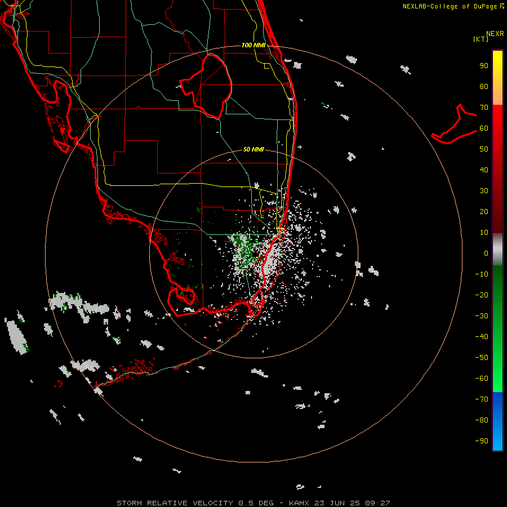Click the 60 value on velocity scale
Viewport: 507px width, 507px height.
[484, 128]
